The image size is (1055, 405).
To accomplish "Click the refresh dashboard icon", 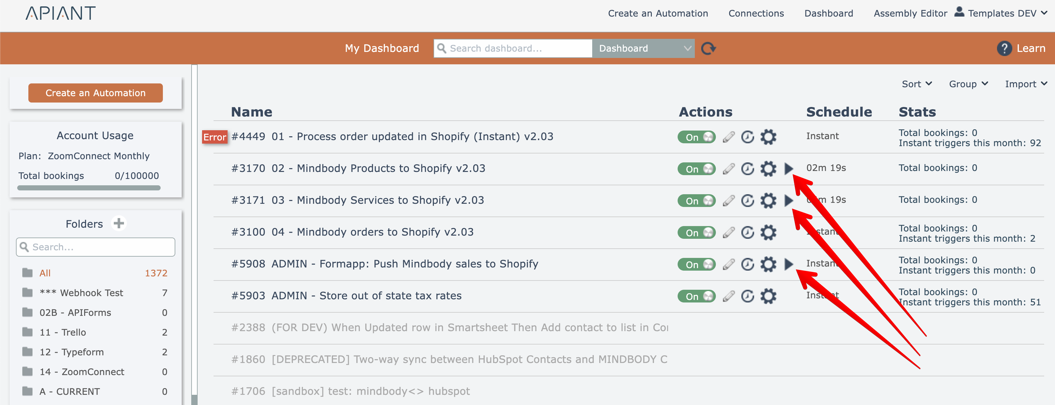I will click(708, 49).
